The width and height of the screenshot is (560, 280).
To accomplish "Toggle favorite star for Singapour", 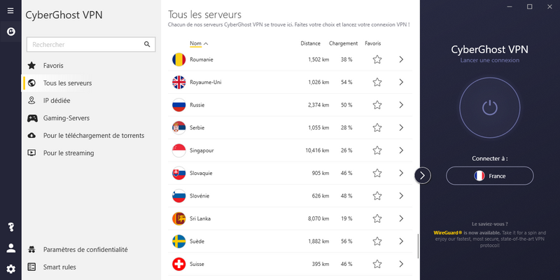I will coord(377,150).
